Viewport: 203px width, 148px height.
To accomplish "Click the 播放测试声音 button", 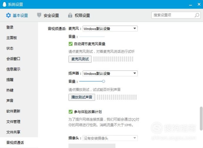I will (x=82, y=97).
